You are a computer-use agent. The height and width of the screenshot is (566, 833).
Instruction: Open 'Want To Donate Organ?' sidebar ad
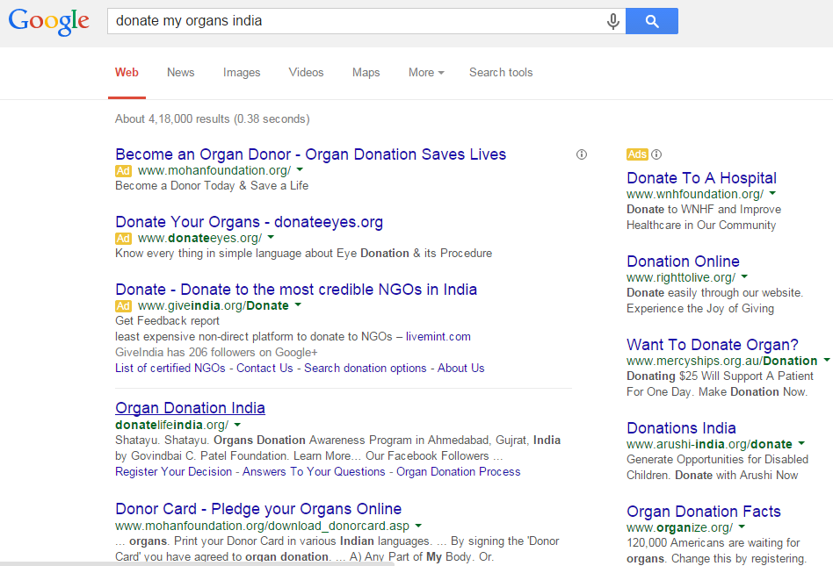tap(713, 345)
